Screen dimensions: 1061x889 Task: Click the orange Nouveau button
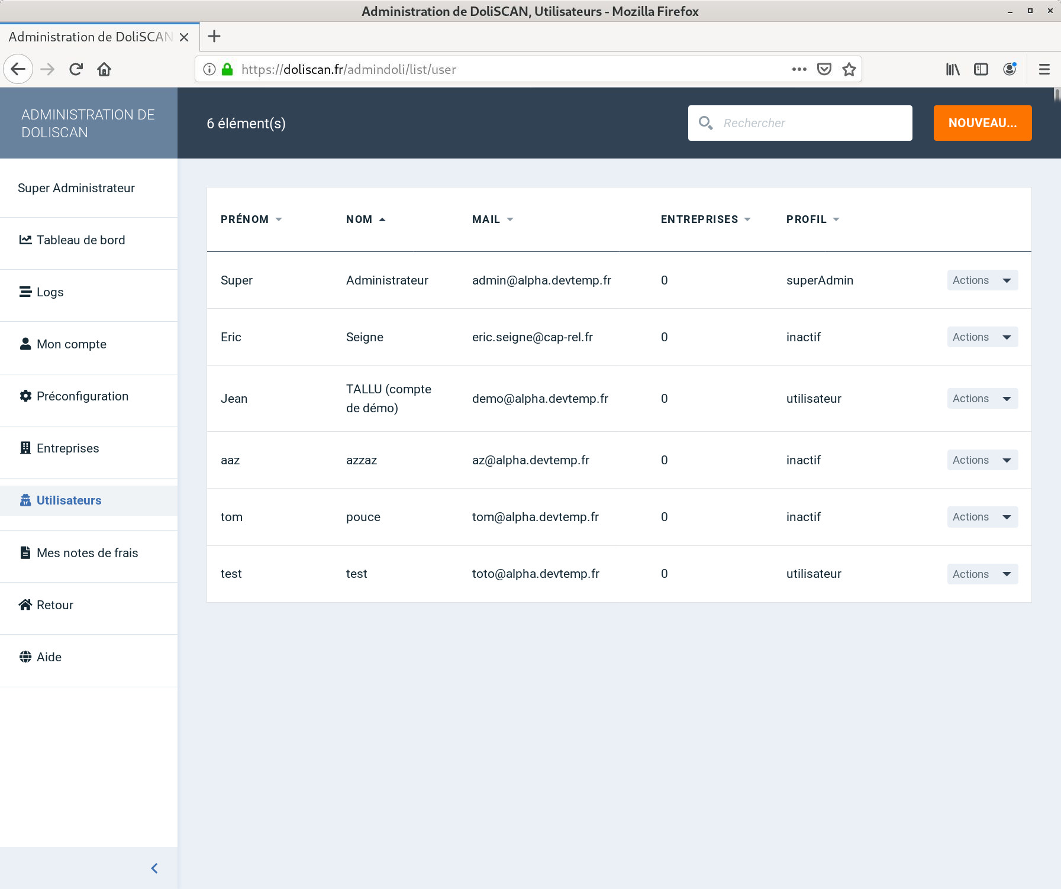(982, 123)
